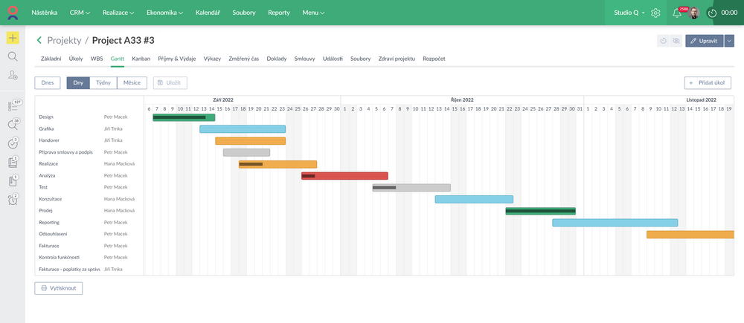The height and width of the screenshot is (323, 744).
Task: Click the add contact sidebar icon
Action: point(13,75)
